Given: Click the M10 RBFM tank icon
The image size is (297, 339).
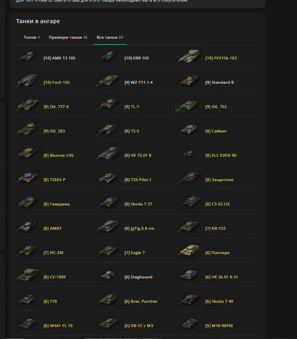Looking at the screenshot, I should 189,323.
